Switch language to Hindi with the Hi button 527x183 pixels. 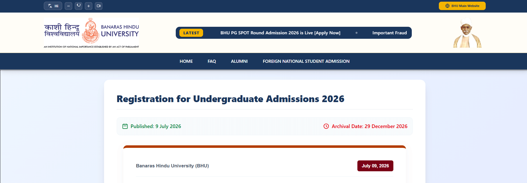click(53, 6)
